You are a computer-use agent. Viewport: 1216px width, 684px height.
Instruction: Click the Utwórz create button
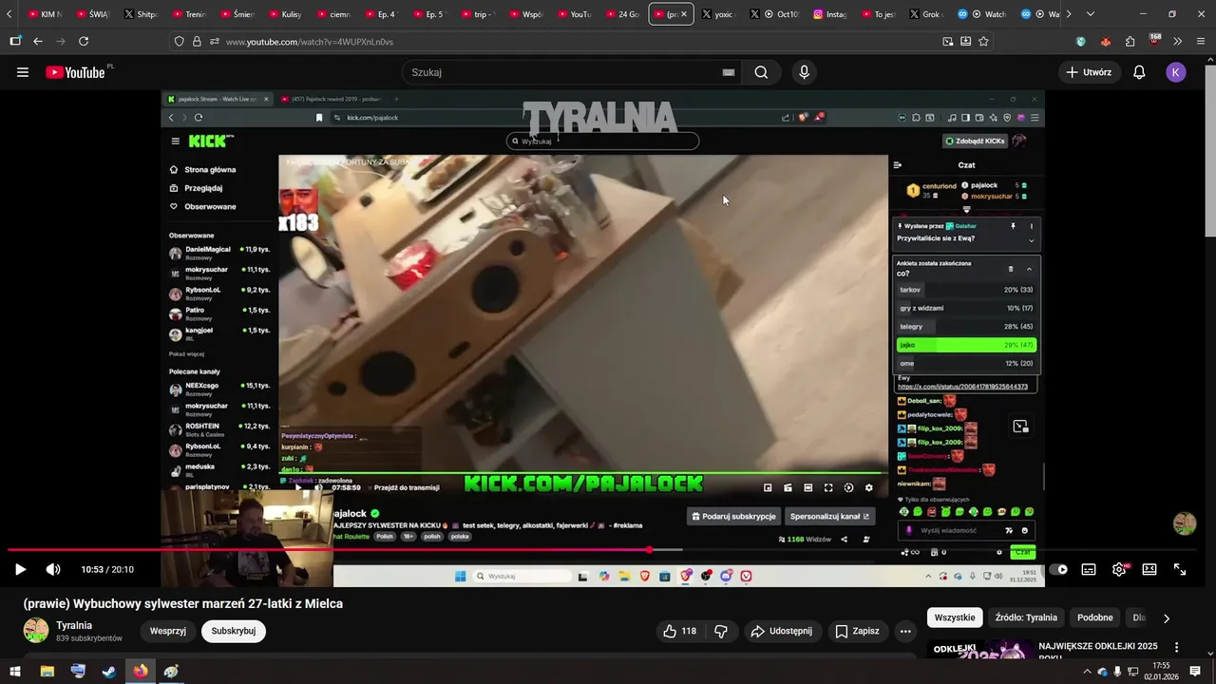point(1088,72)
